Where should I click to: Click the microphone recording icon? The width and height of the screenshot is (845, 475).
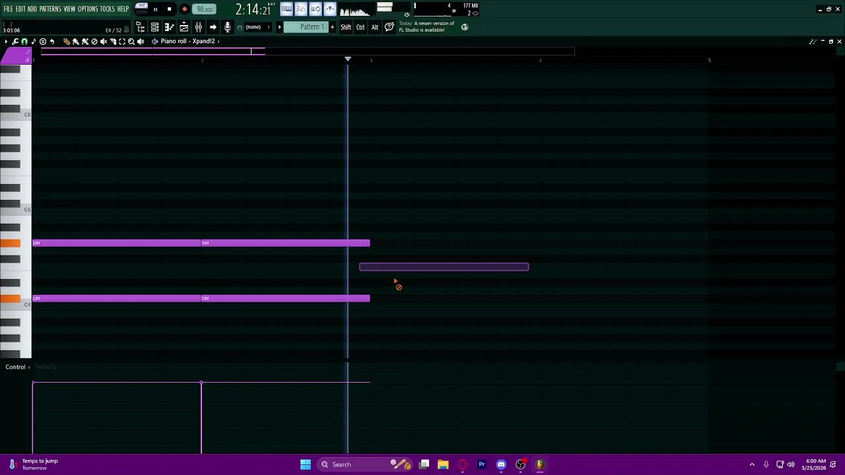228,27
